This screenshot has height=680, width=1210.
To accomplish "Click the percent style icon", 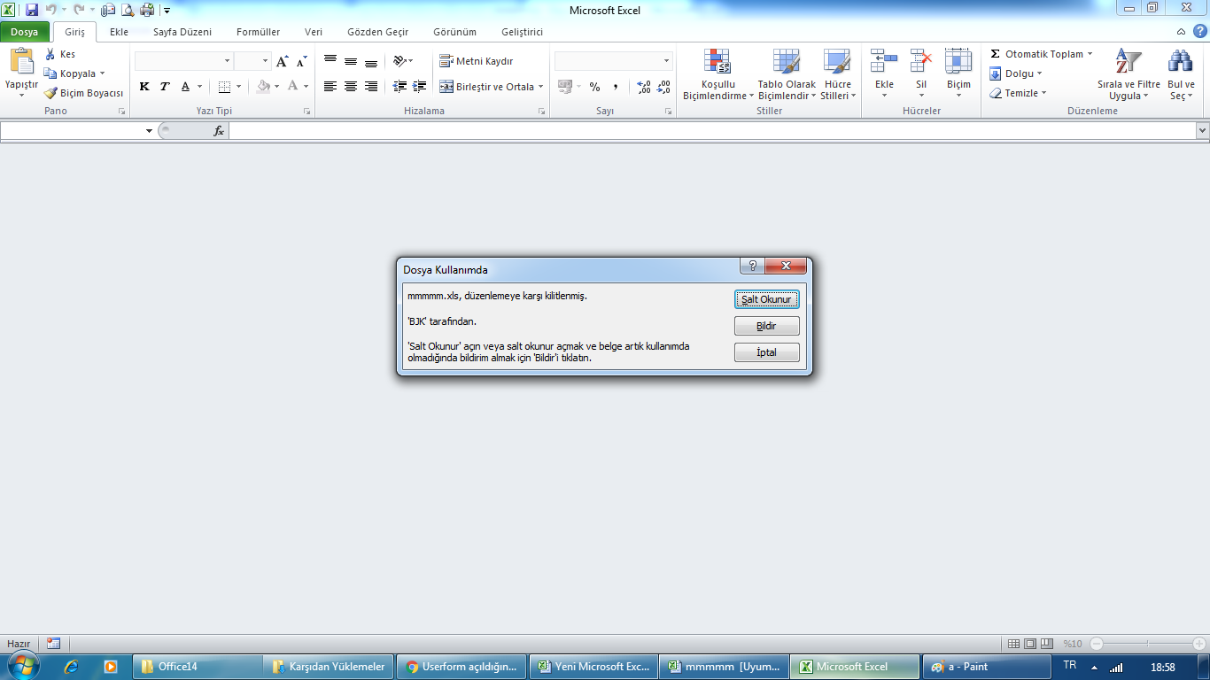I will click(x=594, y=87).
